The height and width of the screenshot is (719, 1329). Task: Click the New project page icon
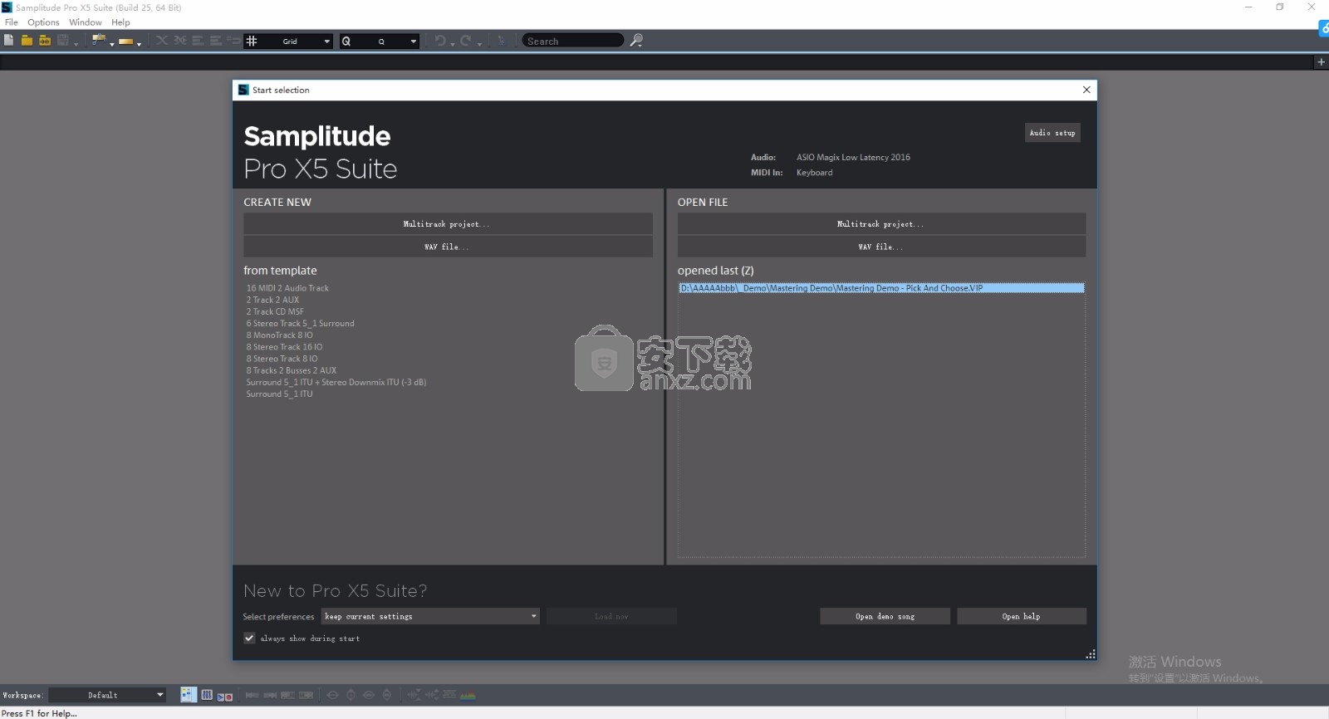8,40
